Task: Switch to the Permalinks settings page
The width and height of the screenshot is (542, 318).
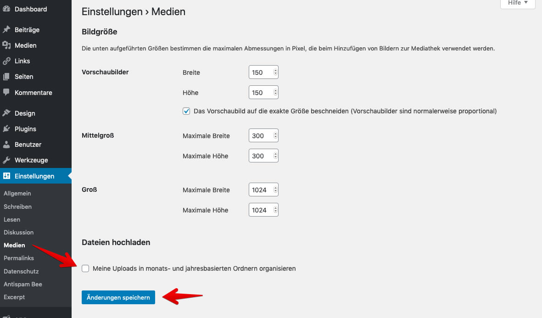Action: (19, 258)
